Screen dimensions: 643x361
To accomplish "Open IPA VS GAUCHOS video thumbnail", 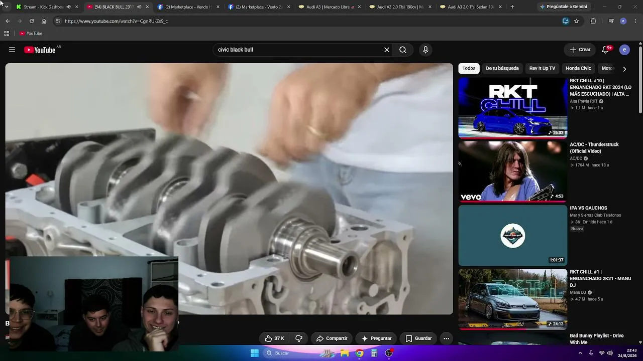I will pyautogui.click(x=513, y=235).
